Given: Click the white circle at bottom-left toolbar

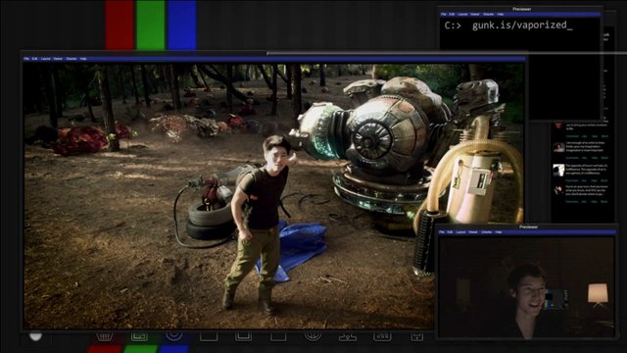Looking at the screenshot, I should 35,335.
